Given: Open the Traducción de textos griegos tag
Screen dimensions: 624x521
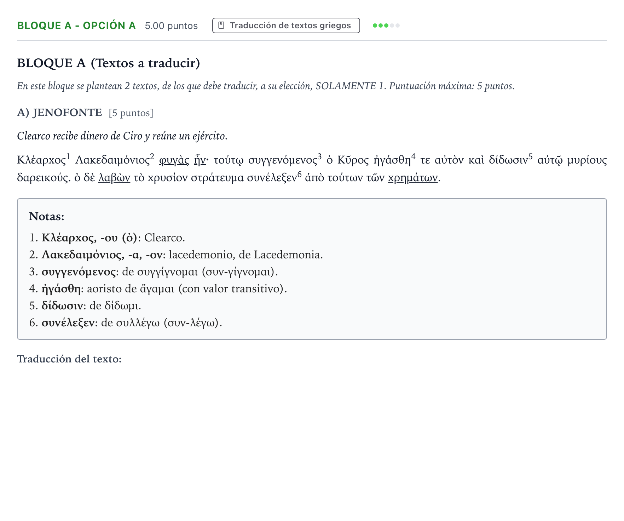Looking at the screenshot, I should [x=286, y=25].
